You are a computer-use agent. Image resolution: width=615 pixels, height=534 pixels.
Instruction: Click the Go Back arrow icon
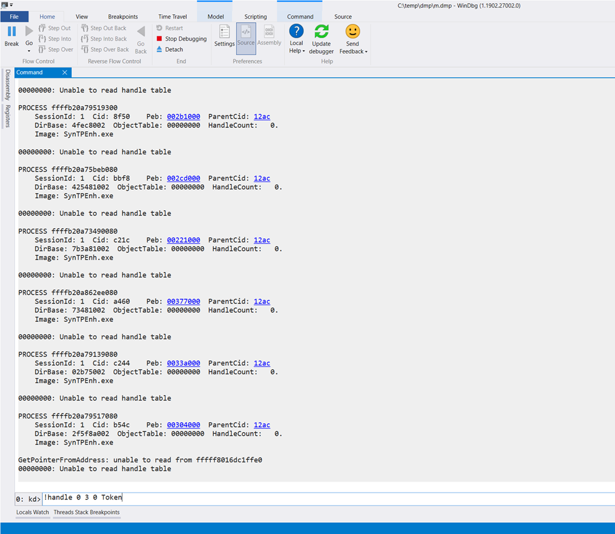click(x=141, y=32)
